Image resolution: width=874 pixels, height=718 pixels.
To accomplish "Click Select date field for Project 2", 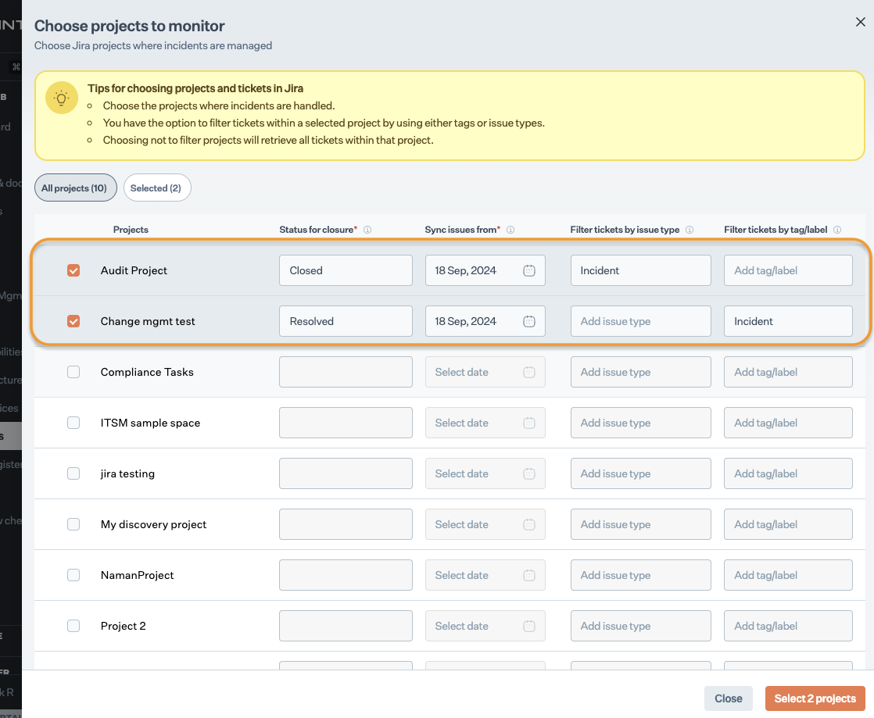I will click(x=485, y=626).
